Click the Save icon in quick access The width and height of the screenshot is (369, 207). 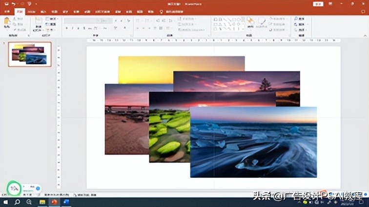[6, 3]
